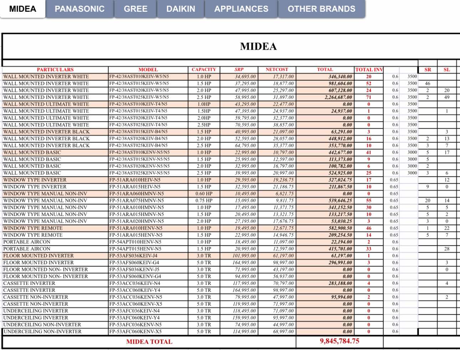Click model cell FP-53AFC036KEIV-N4
This screenshot has height=350, width=460.
point(148,311)
